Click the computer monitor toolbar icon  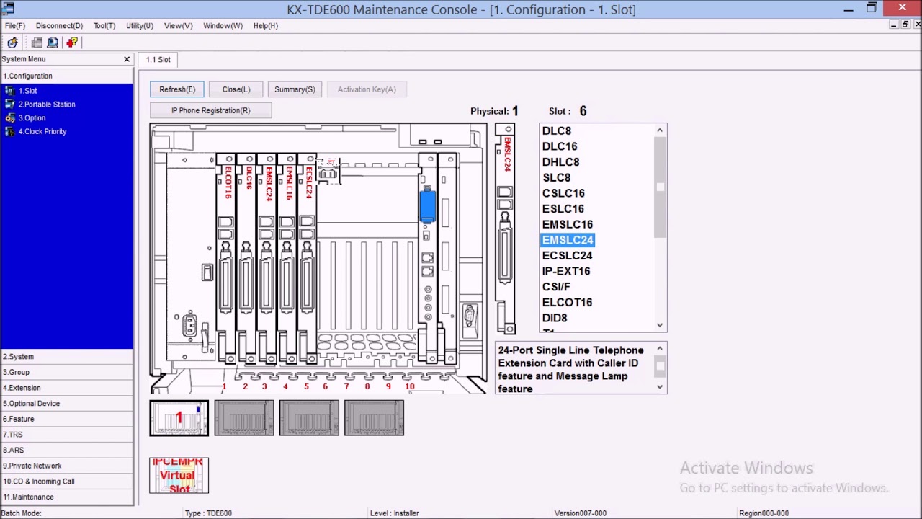53,43
